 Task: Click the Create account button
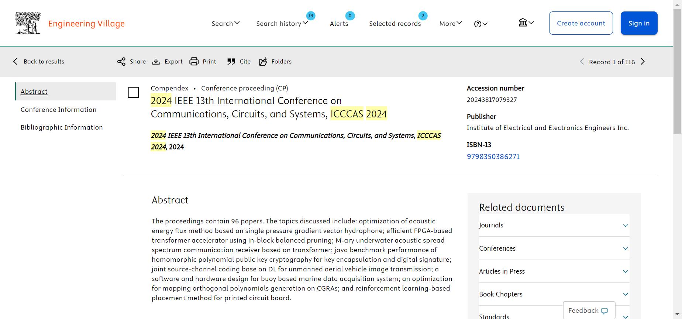tap(581, 23)
